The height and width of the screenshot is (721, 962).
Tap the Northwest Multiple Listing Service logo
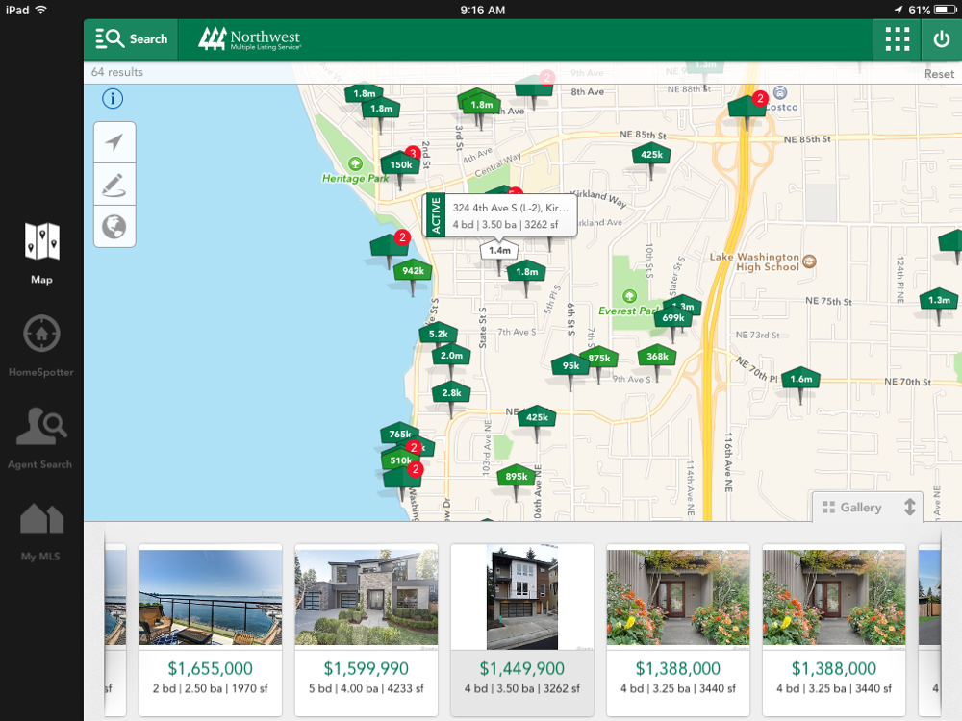250,39
